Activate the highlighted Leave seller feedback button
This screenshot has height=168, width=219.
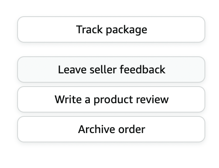coord(111,70)
